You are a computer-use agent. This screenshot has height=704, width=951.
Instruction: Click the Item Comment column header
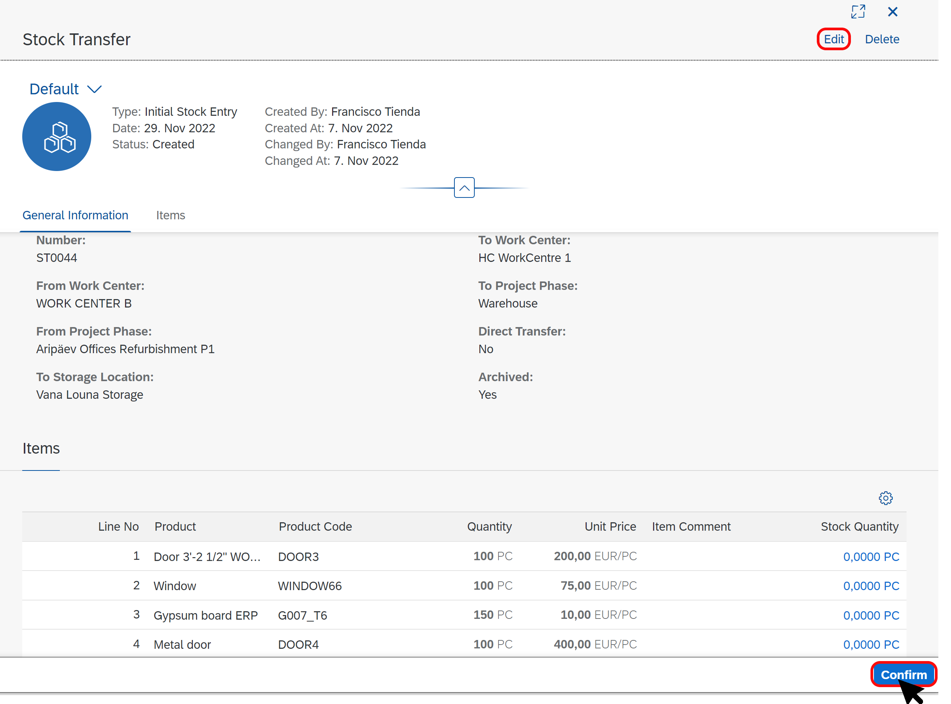691,527
